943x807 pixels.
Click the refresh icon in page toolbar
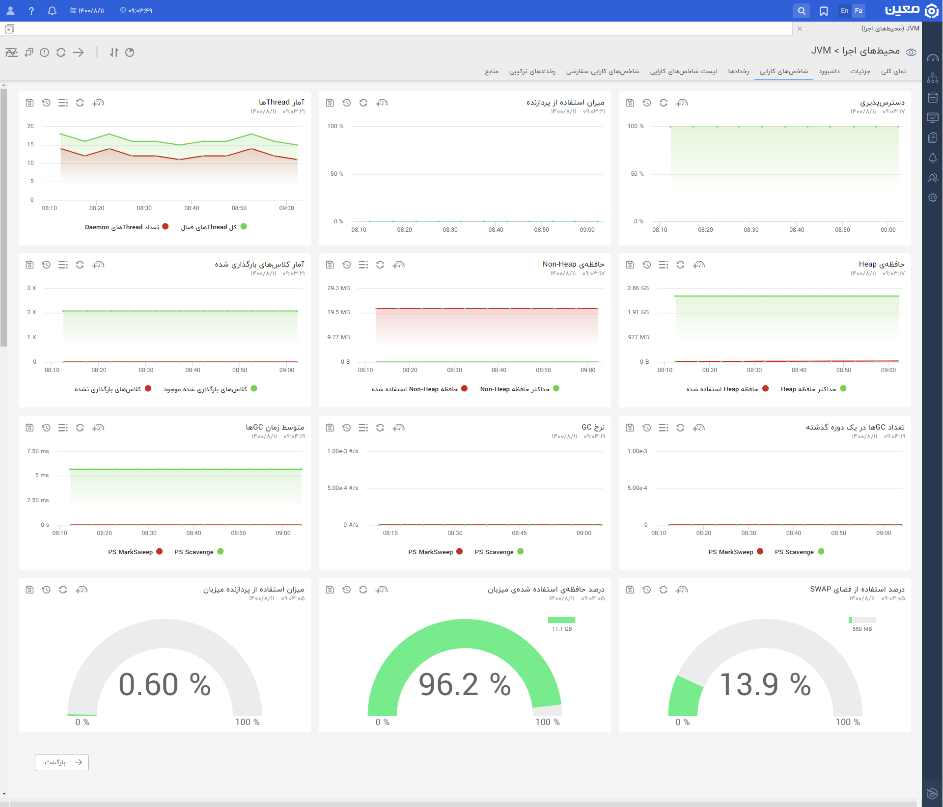[x=61, y=52]
